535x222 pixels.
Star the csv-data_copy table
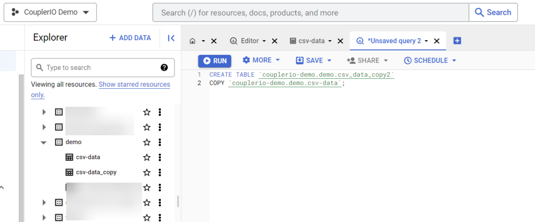[147, 172]
